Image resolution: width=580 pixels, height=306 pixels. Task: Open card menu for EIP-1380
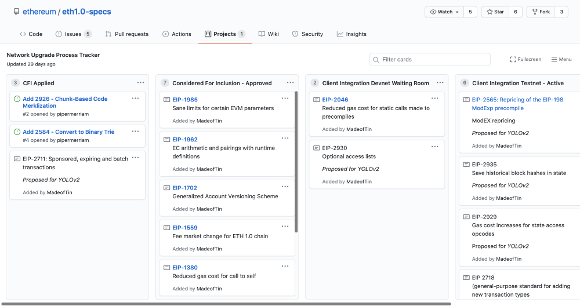click(285, 267)
